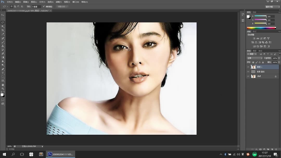Select the Zoom tool in the toolbar
Image resolution: width=281 pixels, height=158 pixels.
(x=3, y=88)
